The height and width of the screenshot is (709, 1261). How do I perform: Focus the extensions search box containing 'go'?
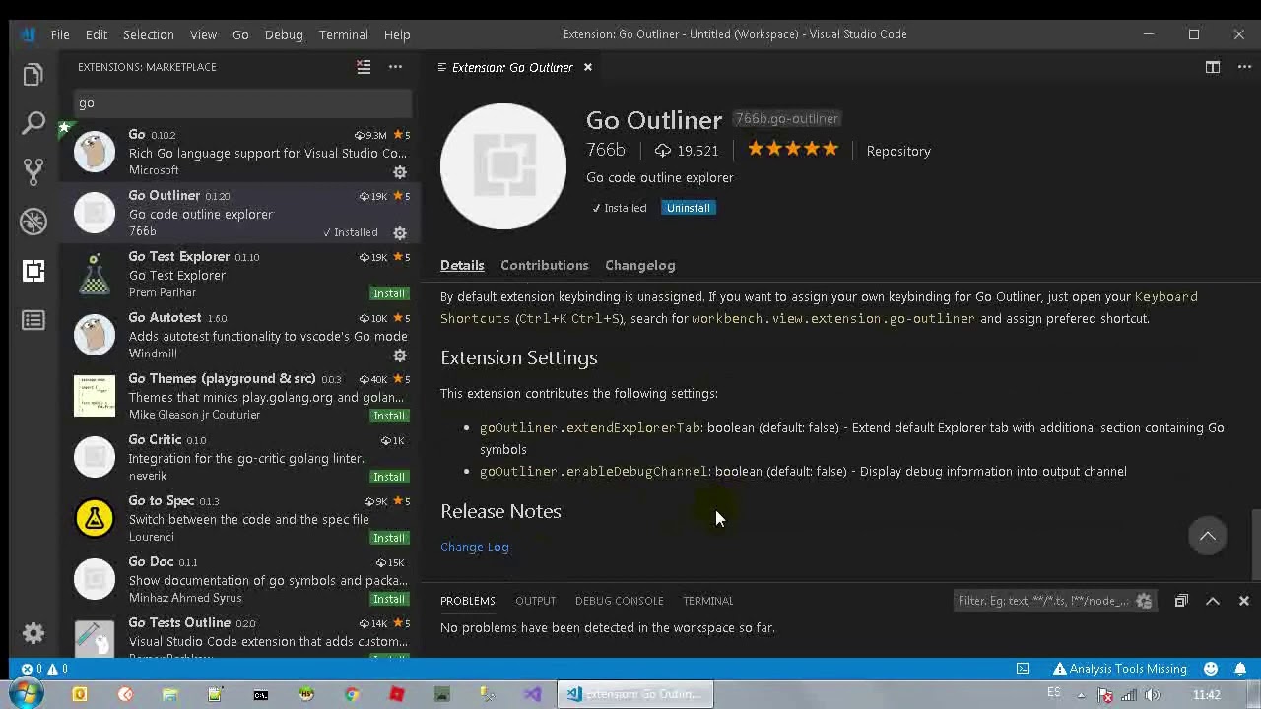point(243,103)
